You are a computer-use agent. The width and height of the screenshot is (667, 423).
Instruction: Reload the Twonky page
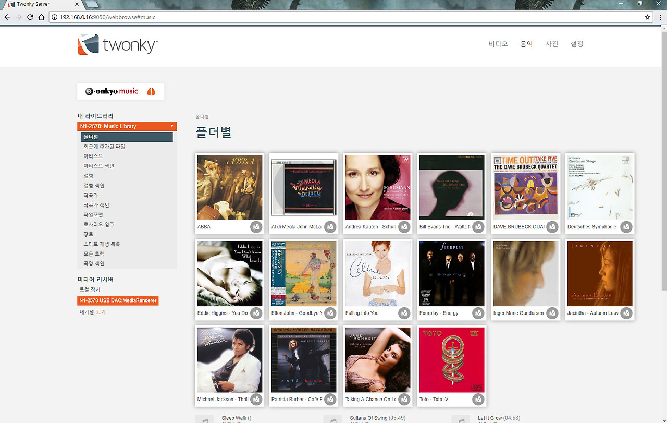click(30, 17)
